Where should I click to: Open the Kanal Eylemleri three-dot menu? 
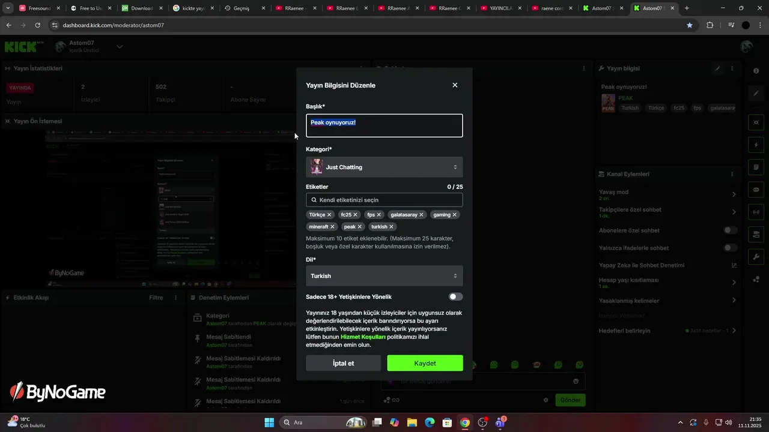(x=732, y=174)
